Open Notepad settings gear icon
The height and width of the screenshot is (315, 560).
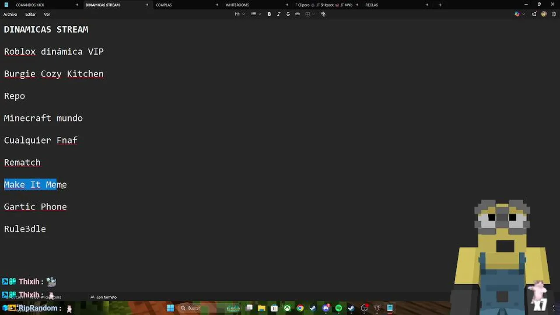(554, 14)
